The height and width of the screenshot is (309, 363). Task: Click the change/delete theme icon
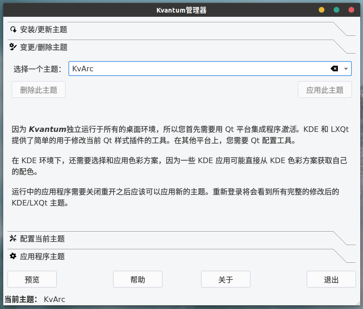click(13, 47)
